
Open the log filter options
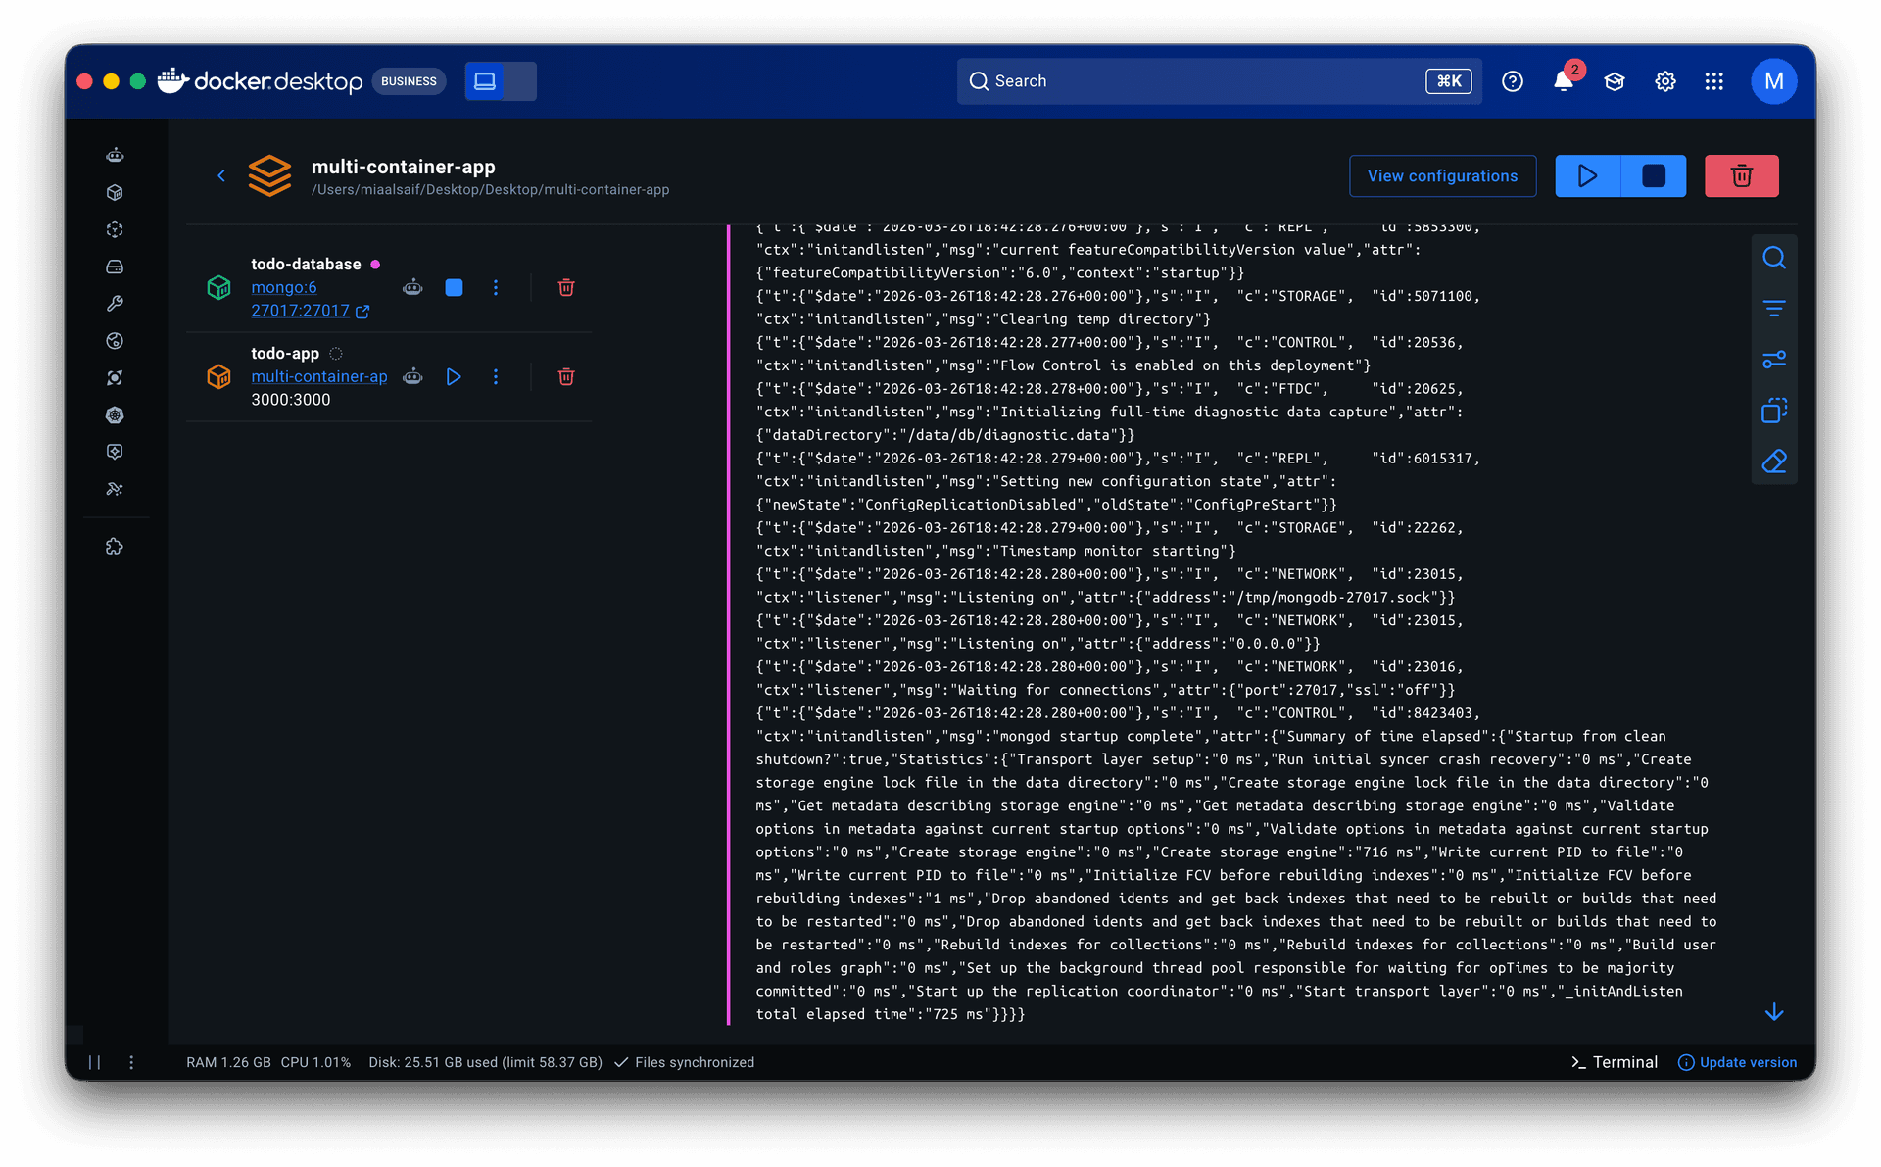coord(1773,309)
